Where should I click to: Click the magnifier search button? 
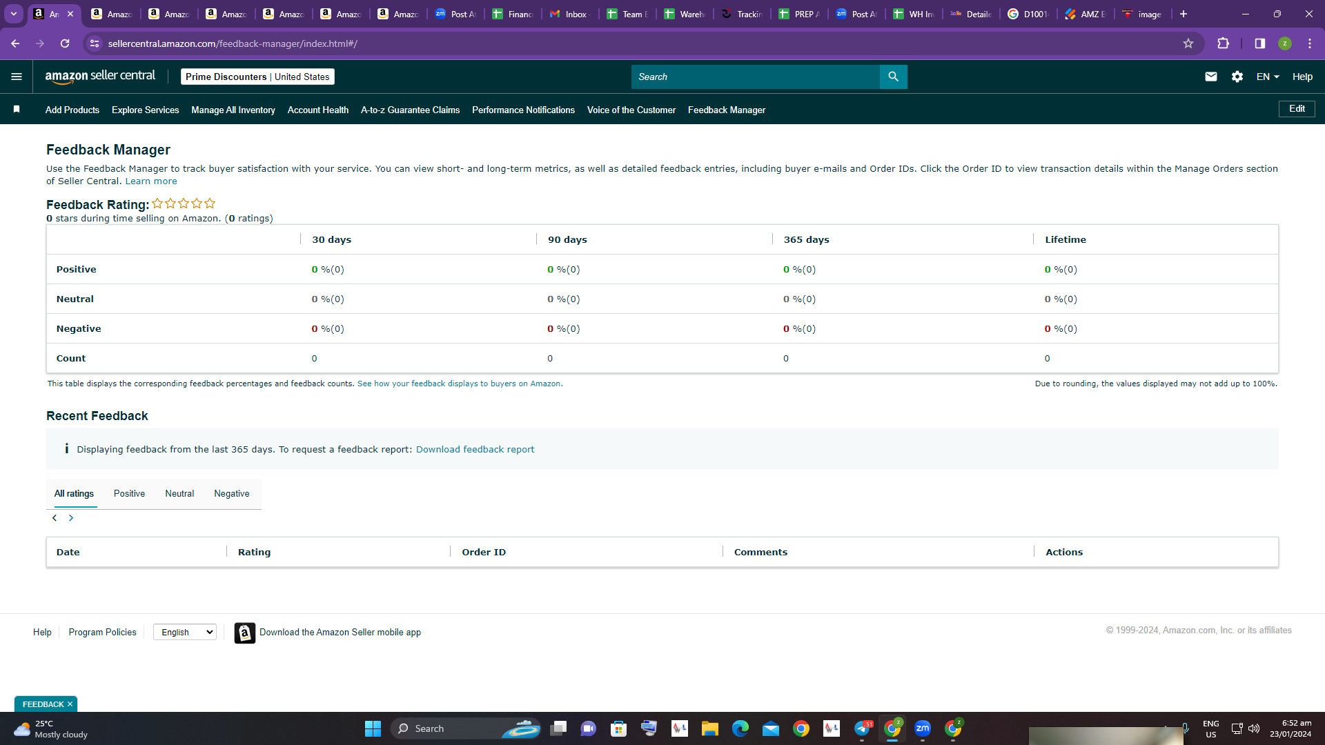[893, 77]
